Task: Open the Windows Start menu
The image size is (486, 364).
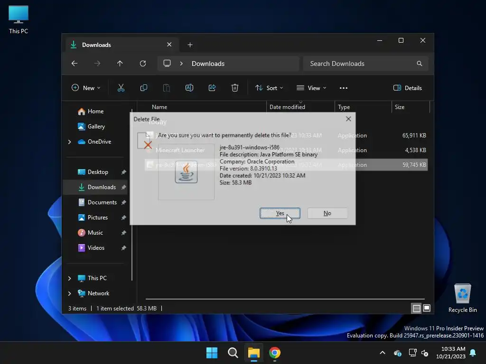Action: click(212, 353)
